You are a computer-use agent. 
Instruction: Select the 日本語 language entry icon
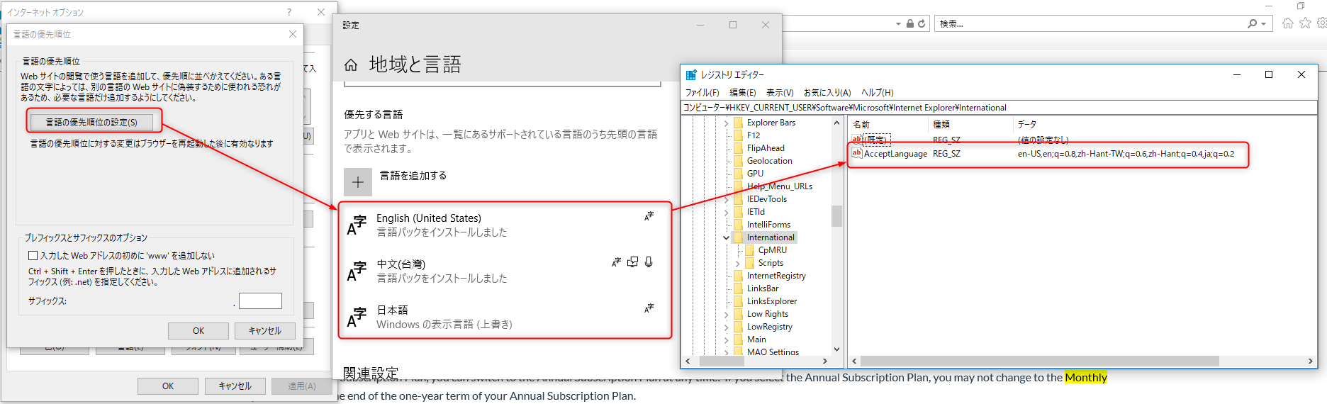[x=357, y=317]
